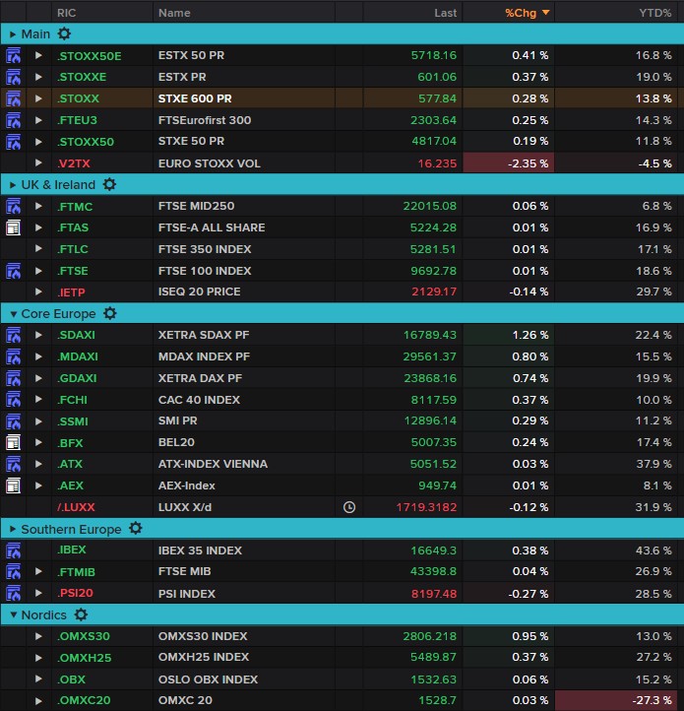Expand the .FTSE row arrow

click(39, 271)
